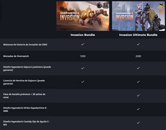Select the Invasion Bundle column heading
This screenshot has width=166, height=130.
click(83, 35)
